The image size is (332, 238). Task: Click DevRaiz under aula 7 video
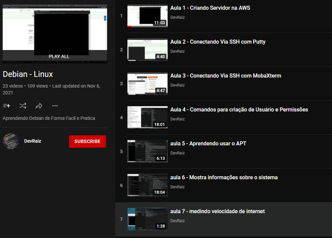click(x=177, y=221)
